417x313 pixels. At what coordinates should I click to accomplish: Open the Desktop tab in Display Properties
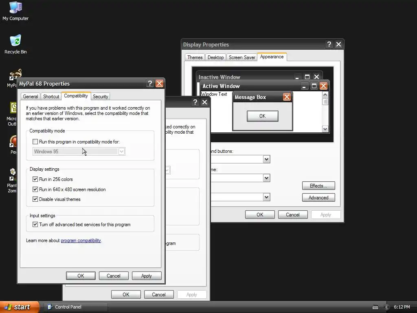[x=216, y=57]
